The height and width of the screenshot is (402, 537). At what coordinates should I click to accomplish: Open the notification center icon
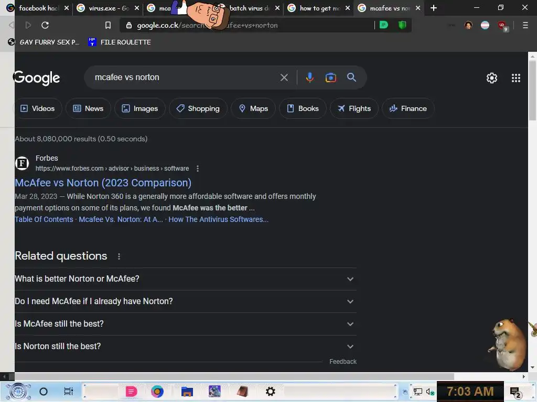(515, 392)
